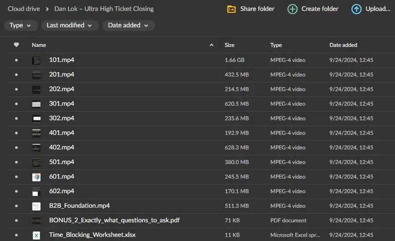This screenshot has width=395, height=241.
Task: Open the Last modified filter dropdown
Action: pyautogui.click(x=69, y=26)
